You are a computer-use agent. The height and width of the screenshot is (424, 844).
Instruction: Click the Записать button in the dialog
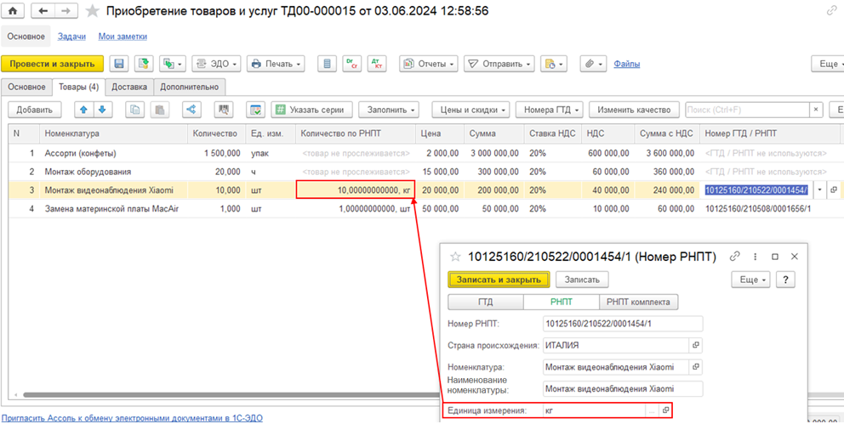pyautogui.click(x=582, y=280)
